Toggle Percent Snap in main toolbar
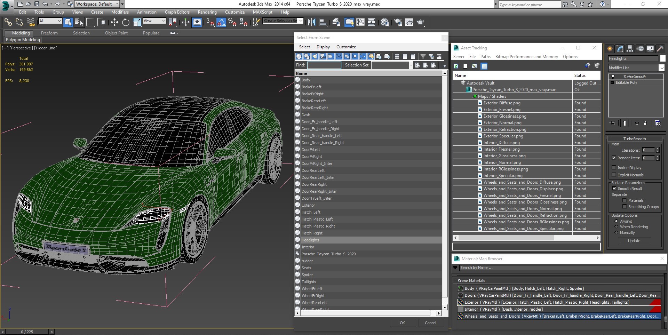This screenshot has height=335, width=668. [232, 22]
